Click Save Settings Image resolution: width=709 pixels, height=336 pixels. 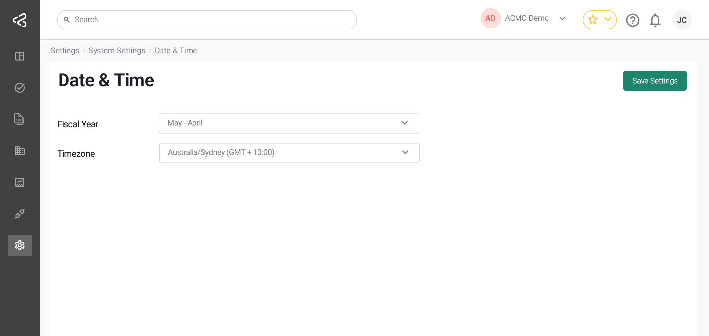[655, 80]
